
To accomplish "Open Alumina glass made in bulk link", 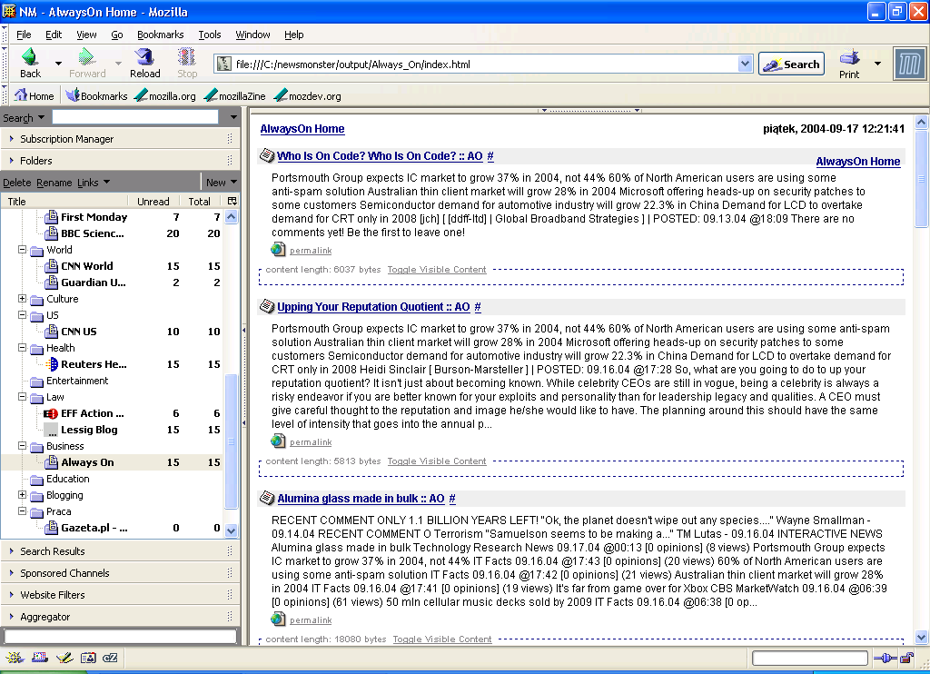I will 361,499.
